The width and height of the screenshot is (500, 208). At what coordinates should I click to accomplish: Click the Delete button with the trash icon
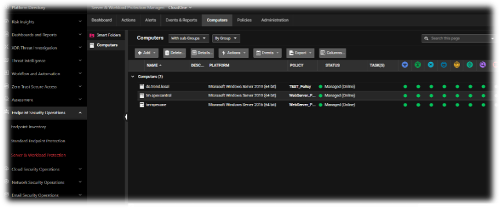pyautogui.click(x=174, y=53)
